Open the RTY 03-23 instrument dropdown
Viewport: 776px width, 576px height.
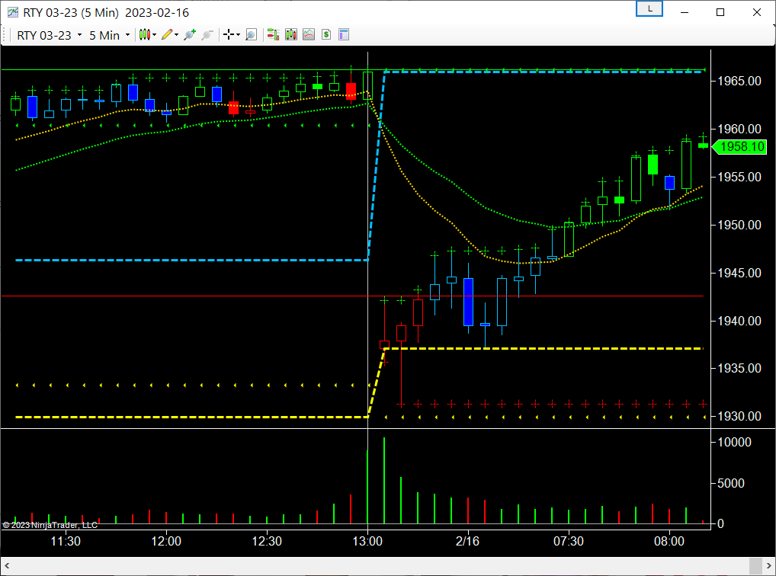tap(49, 35)
